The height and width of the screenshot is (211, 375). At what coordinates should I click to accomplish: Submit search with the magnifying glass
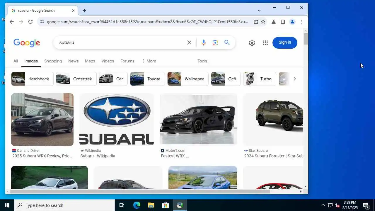click(227, 42)
